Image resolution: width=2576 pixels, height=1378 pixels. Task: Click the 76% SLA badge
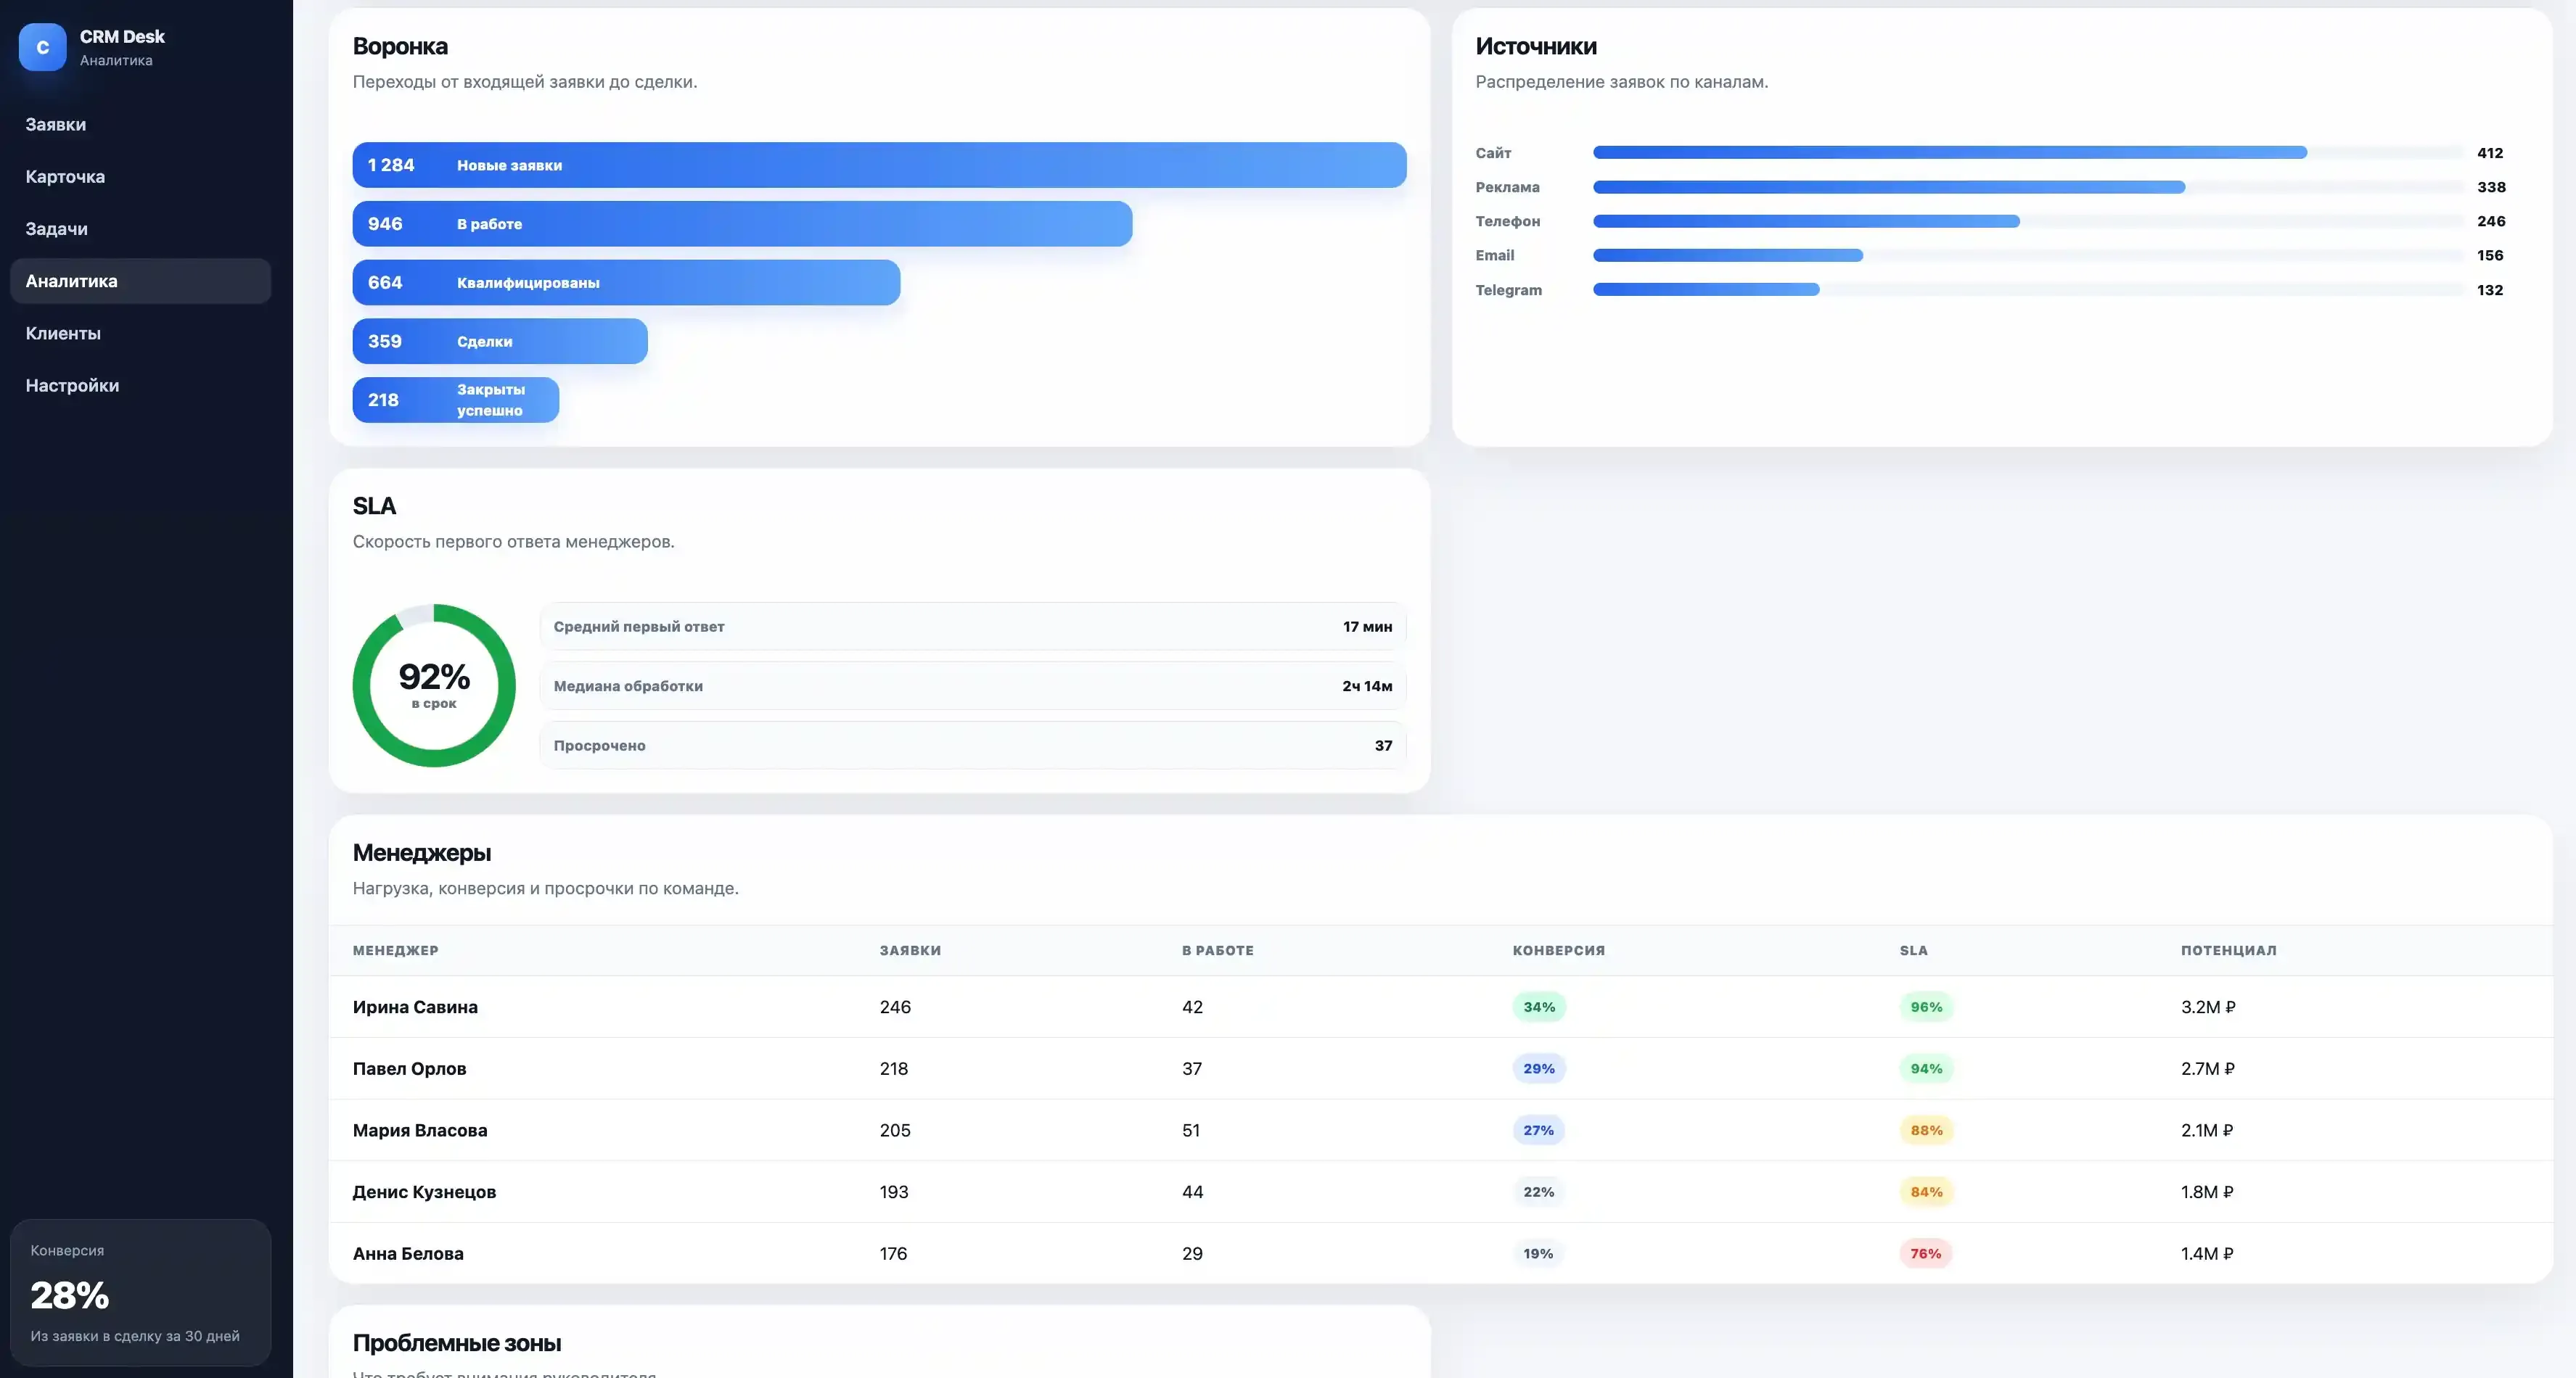1925,1254
